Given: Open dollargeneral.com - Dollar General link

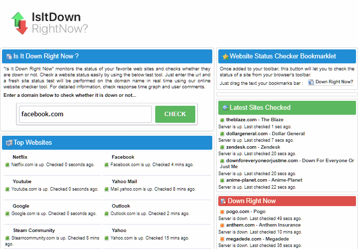Looking at the screenshot, I should [265, 134].
